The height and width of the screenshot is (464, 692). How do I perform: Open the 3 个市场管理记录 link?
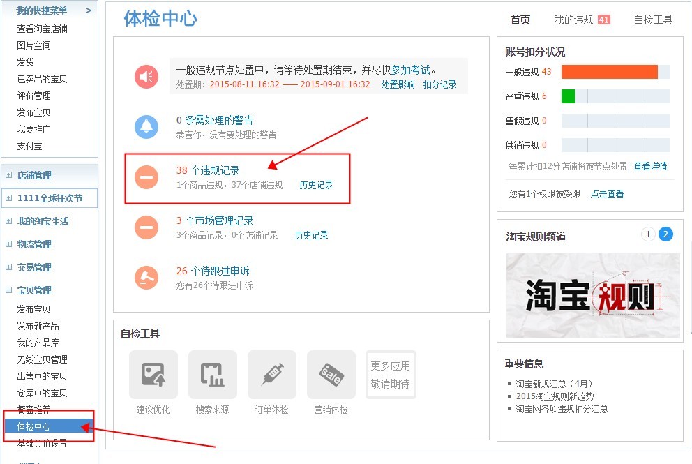215,220
